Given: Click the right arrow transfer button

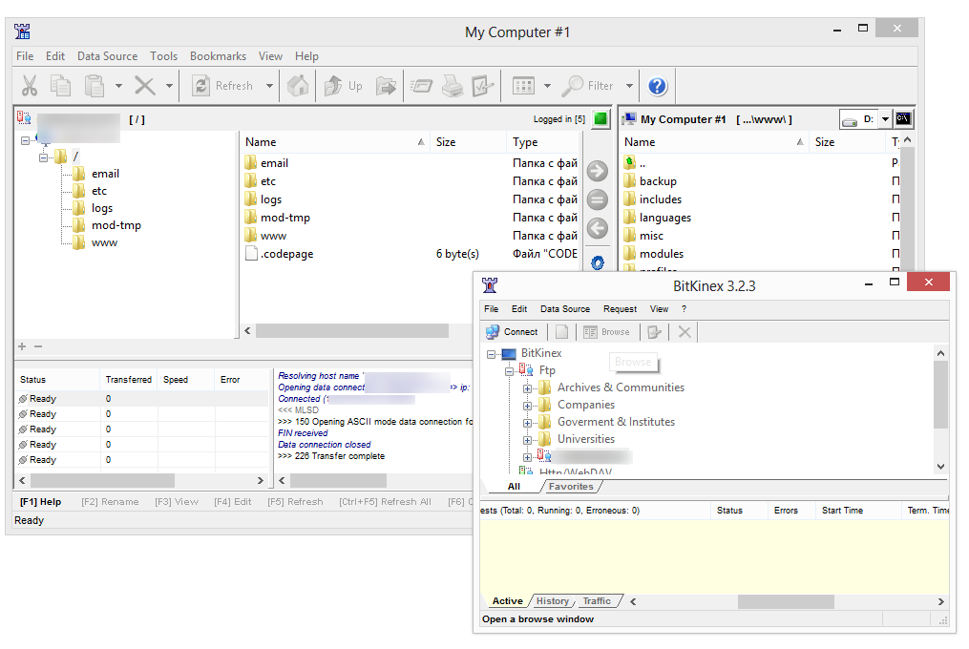Looking at the screenshot, I should pos(597,172).
